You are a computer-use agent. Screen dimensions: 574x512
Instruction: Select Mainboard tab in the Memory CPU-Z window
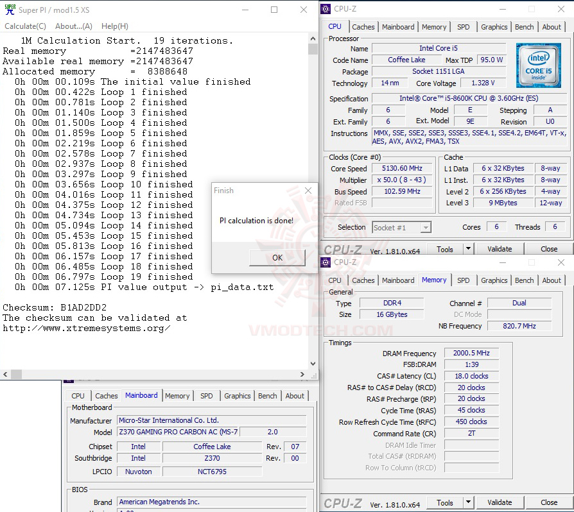(x=398, y=280)
